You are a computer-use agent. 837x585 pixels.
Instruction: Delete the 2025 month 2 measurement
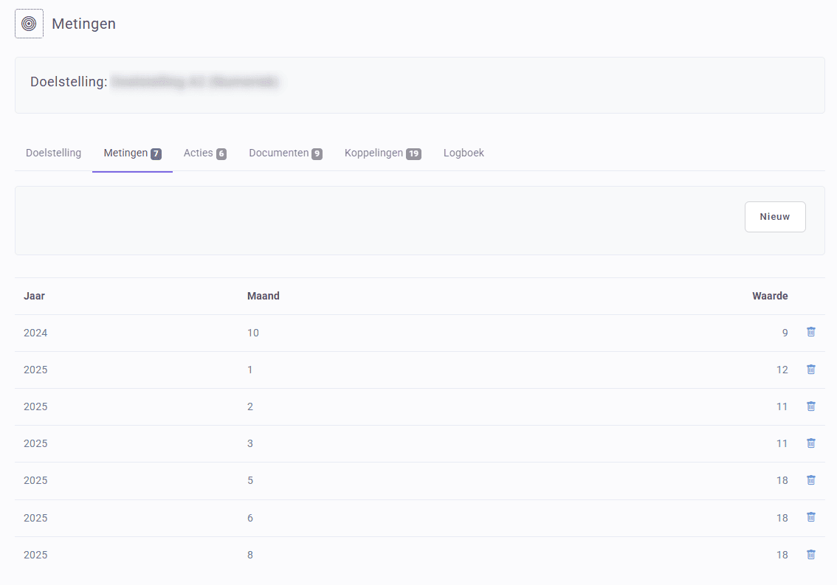point(811,406)
